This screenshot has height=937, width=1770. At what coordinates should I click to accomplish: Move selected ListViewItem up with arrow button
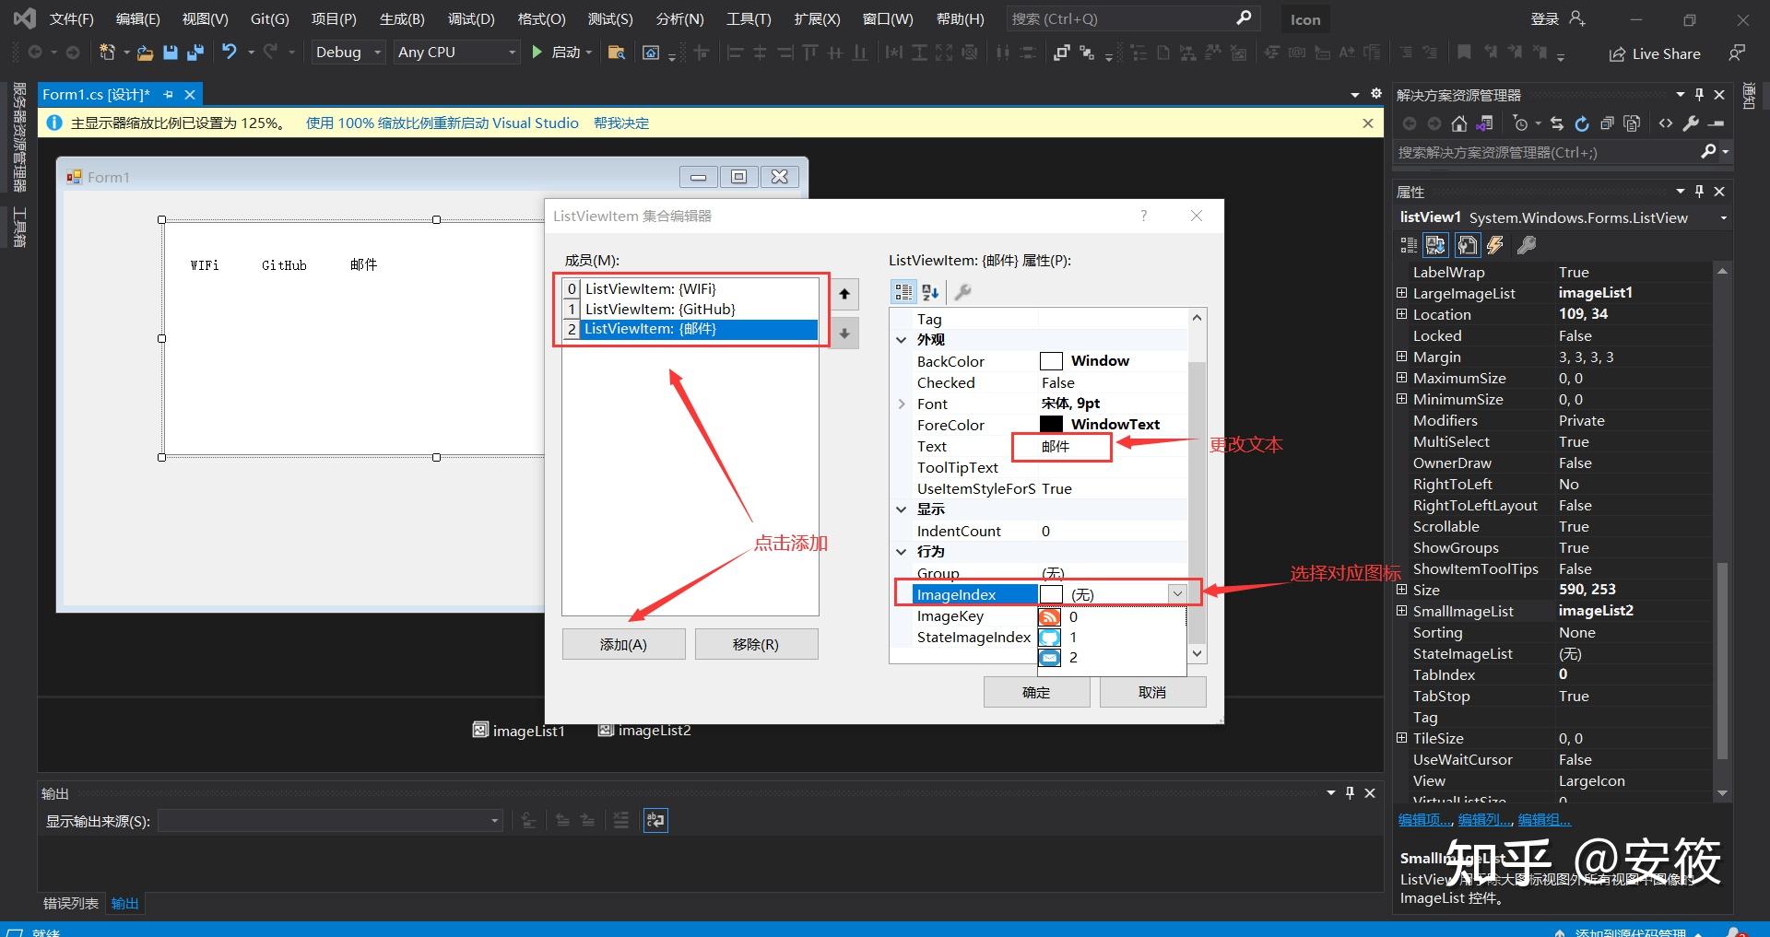[844, 295]
